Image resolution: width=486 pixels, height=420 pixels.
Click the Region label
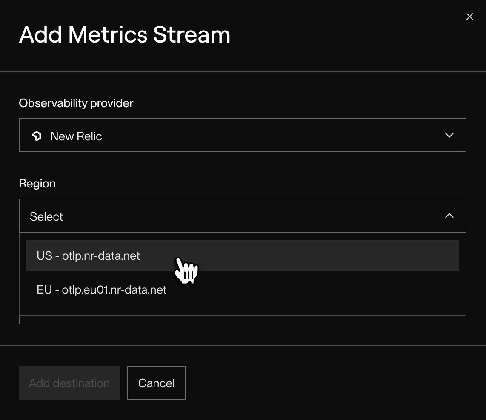point(37,183)
